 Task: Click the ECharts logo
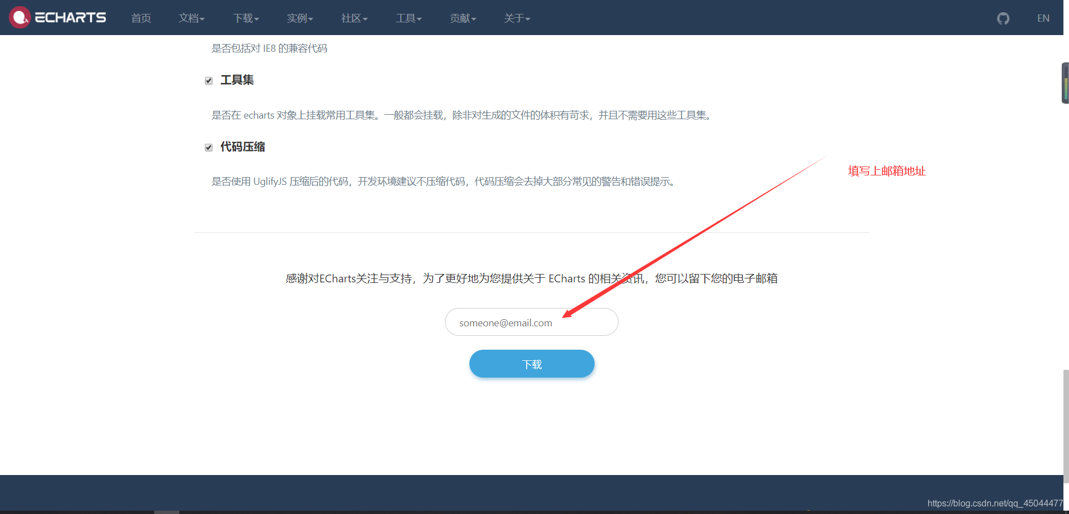57,17
